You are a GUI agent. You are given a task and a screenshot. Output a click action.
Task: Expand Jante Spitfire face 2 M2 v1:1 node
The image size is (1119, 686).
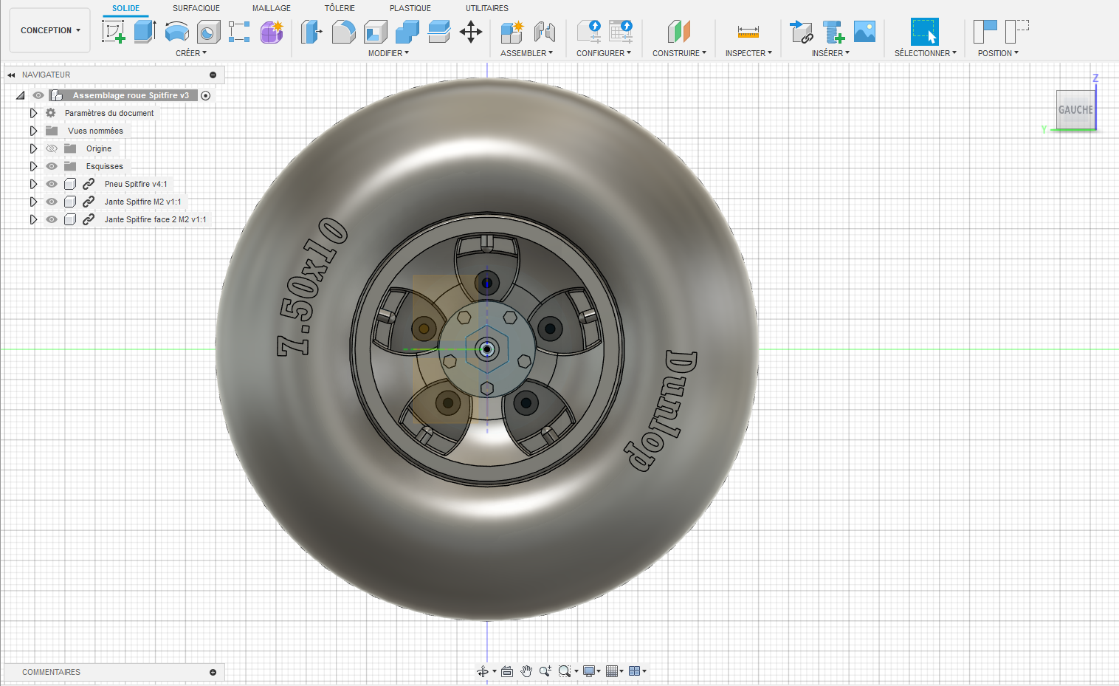pyautogui.click(x=33, y=219)
